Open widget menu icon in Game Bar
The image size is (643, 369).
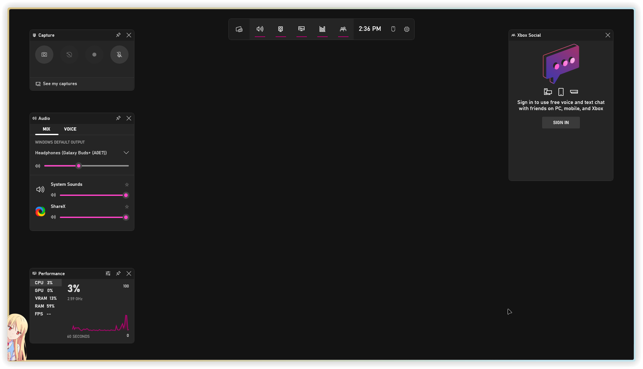tap(239, 29)
